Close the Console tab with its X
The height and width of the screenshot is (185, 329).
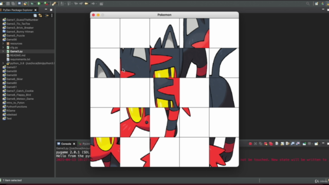pos(74,144)
